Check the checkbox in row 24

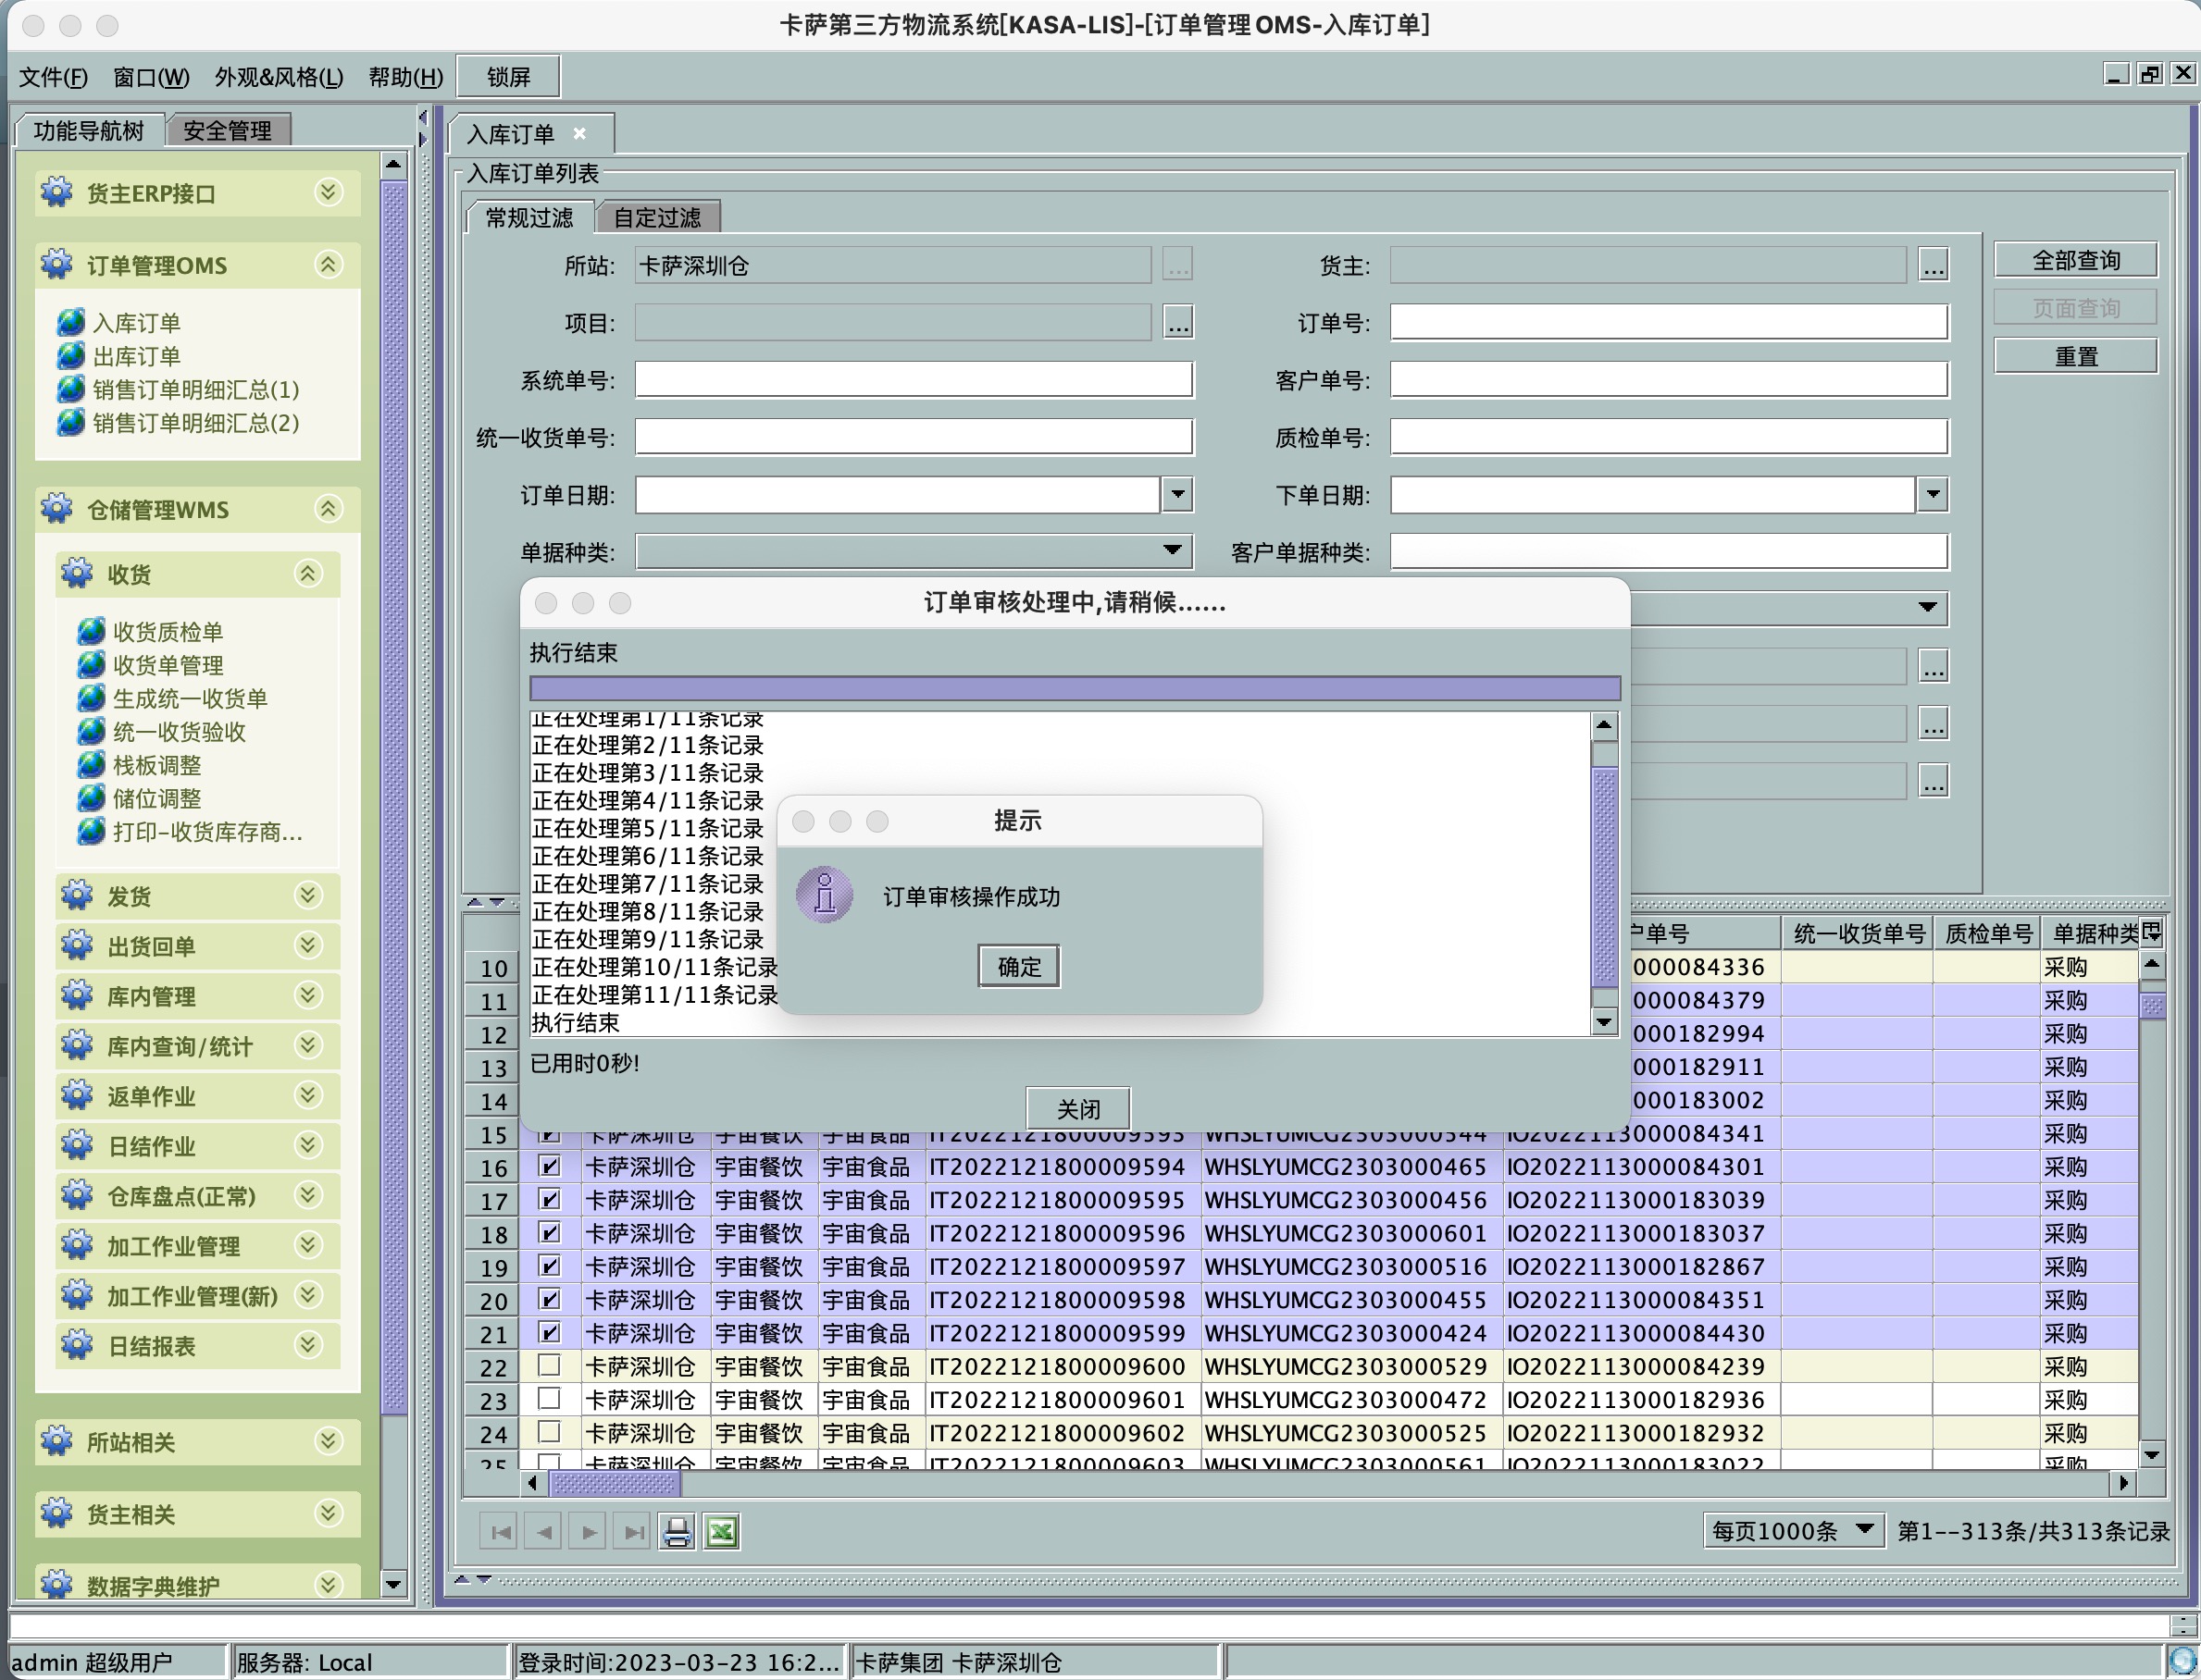[x=549, y=1432]
